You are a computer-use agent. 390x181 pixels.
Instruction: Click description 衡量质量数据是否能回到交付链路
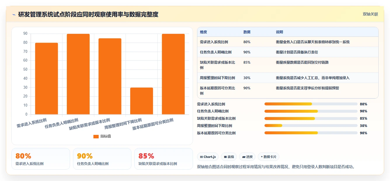302,62
